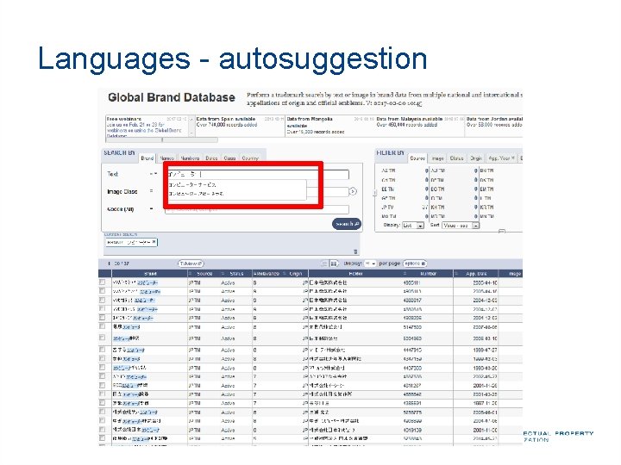This screenshot has height=465, width=621.
Task: Open the Sort dropdown in Filter By
Action: (461, 226)
